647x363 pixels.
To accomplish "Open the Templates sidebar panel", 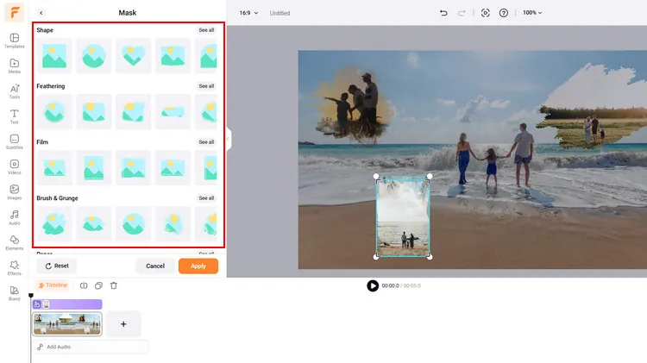I will click(x=15, y=41).
